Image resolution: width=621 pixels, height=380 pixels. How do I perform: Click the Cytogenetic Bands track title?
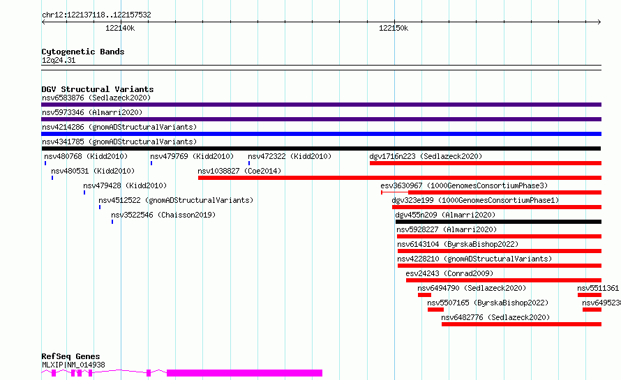point(83,52)
